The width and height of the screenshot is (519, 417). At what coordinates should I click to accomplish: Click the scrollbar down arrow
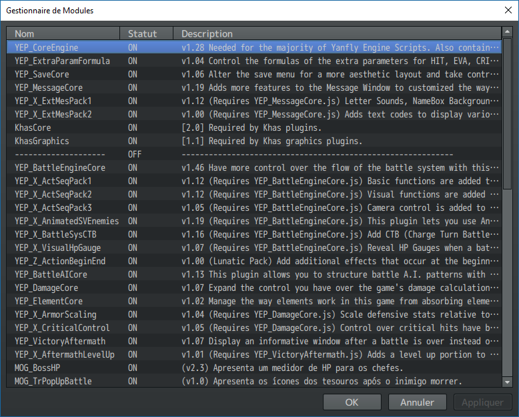[507, 382]
